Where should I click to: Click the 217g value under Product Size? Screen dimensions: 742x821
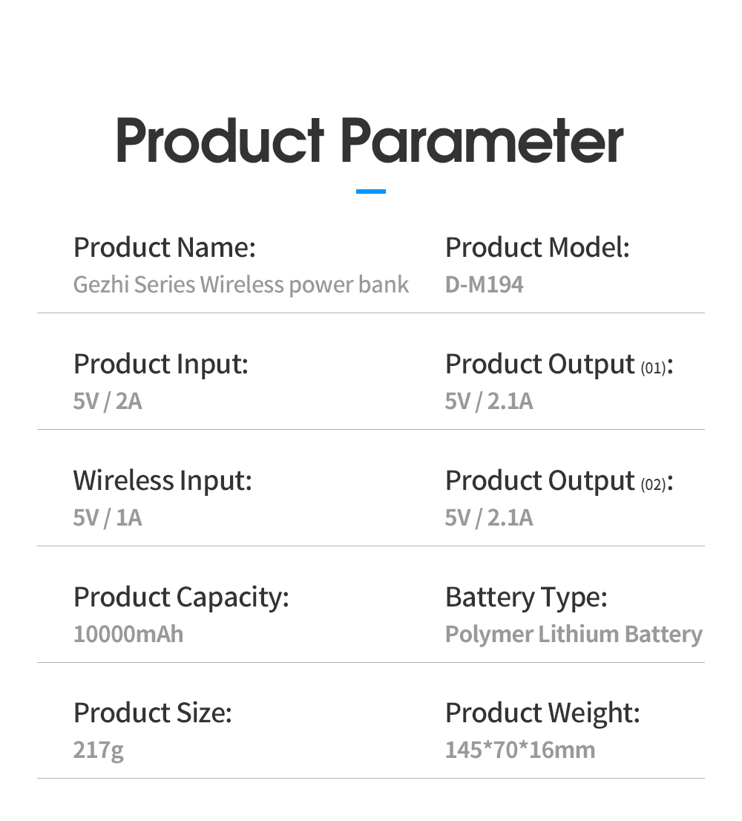click(x=99, y=750)
